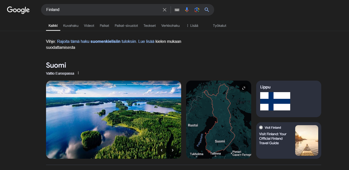The height and width of the screenshot is (170, 349).
Task: Open Visit Finland: Your Official Finland Travel Guide
Action: pos(273,138)
